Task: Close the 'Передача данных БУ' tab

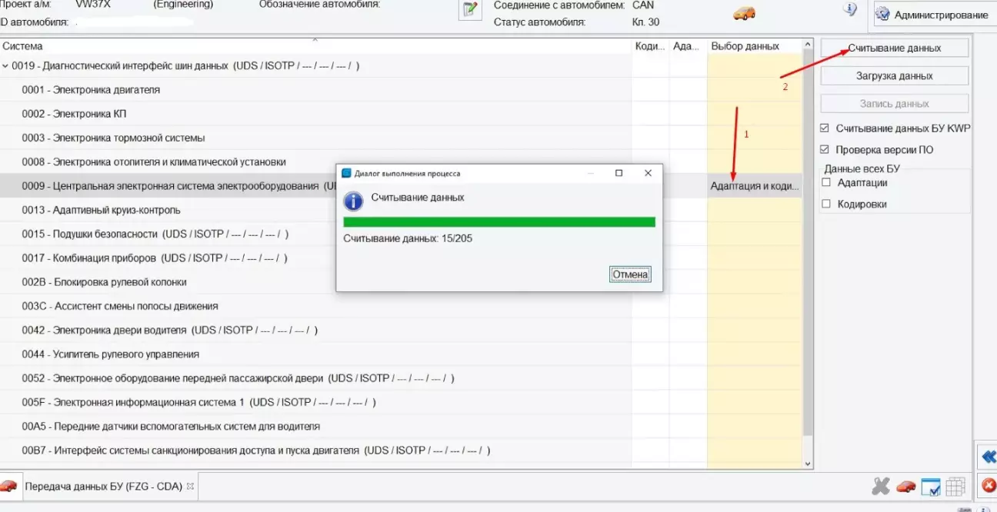Action: 190,487
